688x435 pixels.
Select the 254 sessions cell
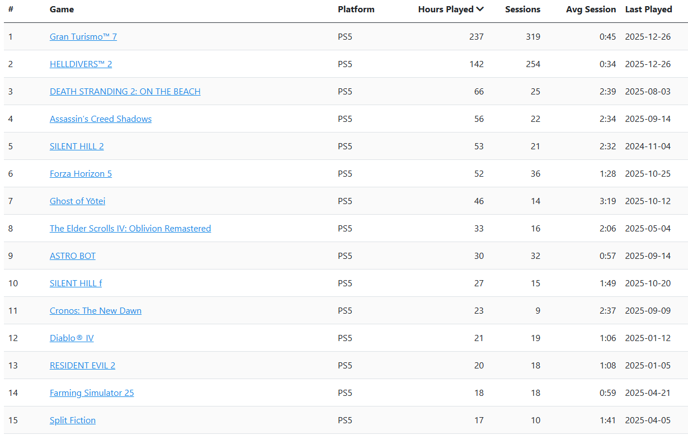(533, 64)
